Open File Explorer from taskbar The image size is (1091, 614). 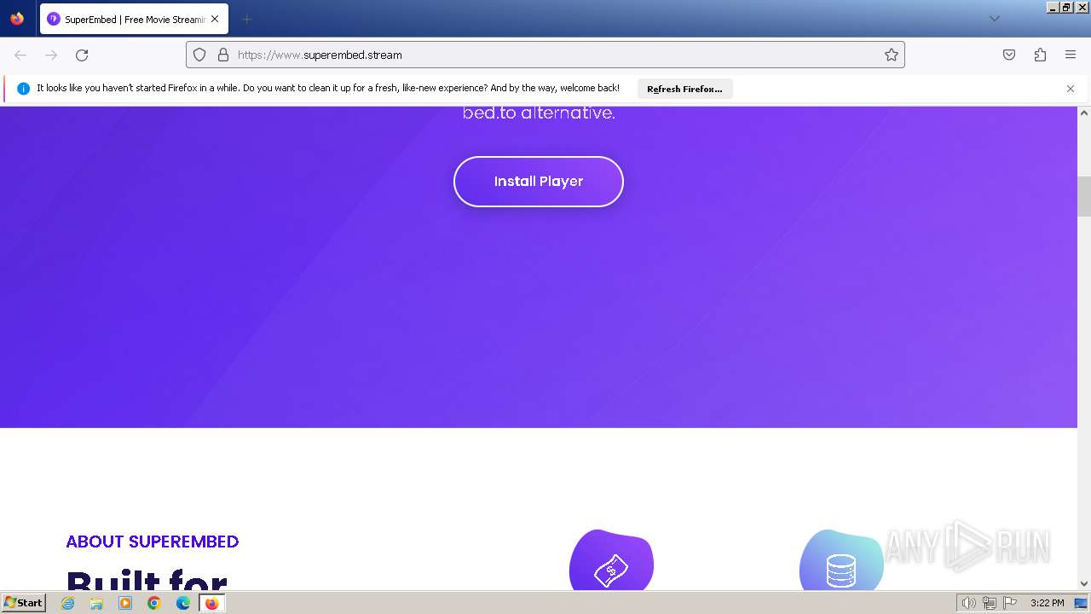(x=96, y=603)
